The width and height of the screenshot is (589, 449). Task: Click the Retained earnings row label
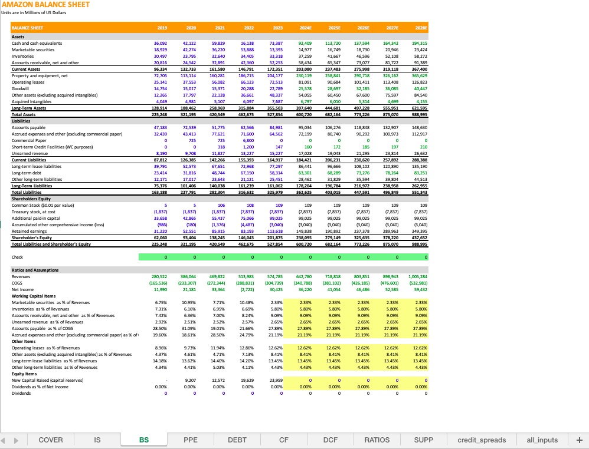[30, 232]
